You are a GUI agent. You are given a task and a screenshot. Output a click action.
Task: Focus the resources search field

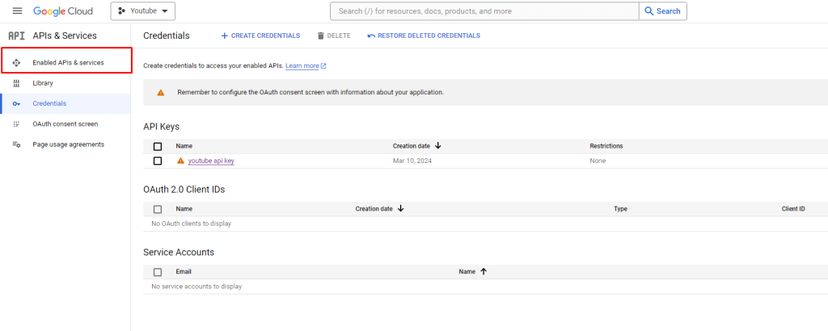(484, 11)
